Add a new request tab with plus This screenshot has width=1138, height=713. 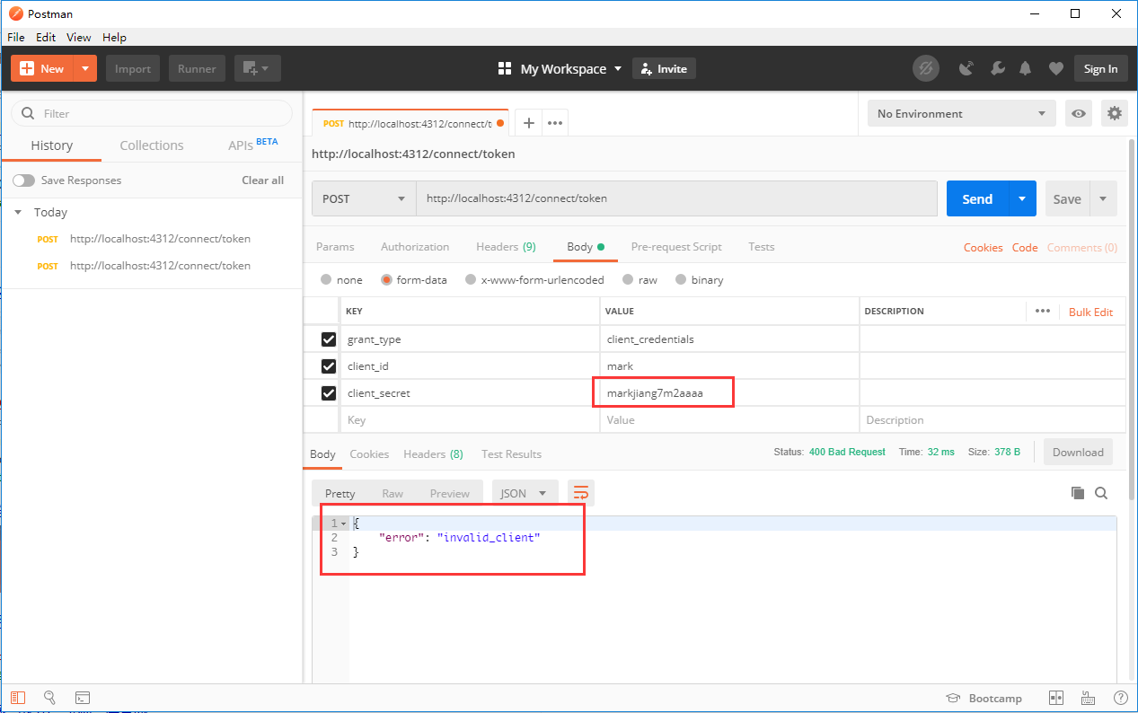(529, 123)
